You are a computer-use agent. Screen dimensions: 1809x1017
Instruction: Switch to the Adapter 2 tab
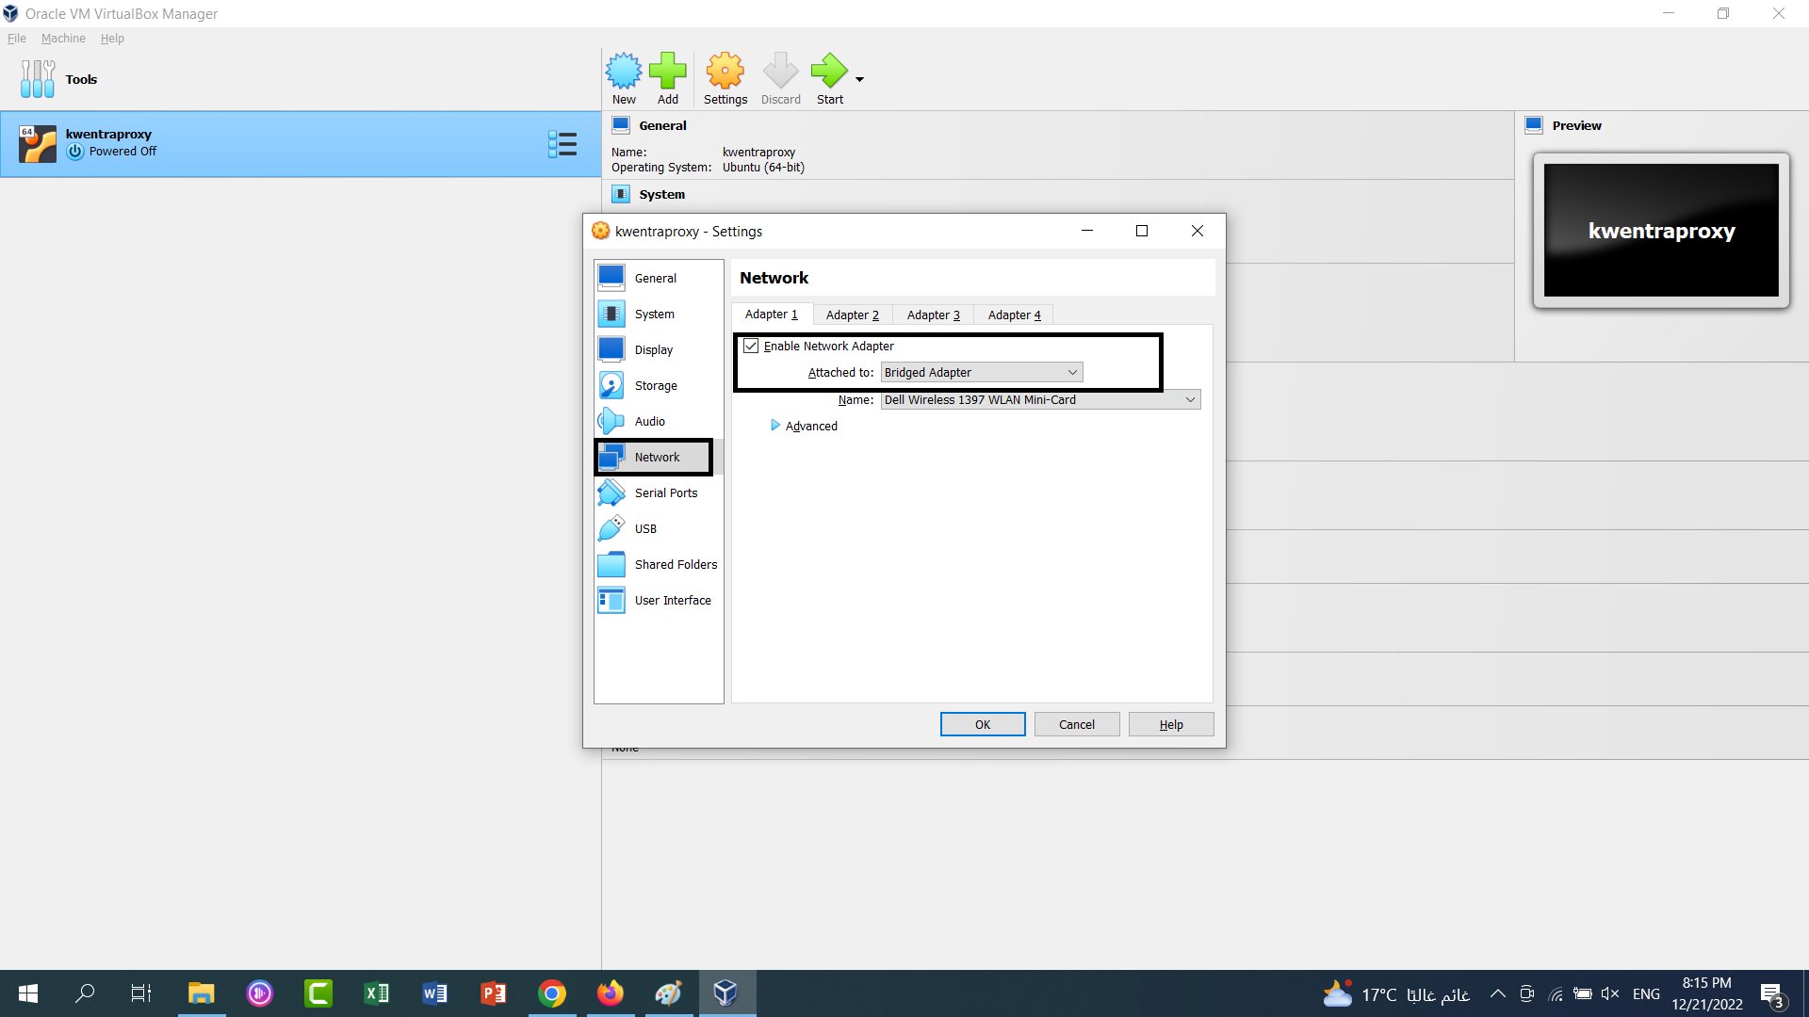click(x=853, y=315)
